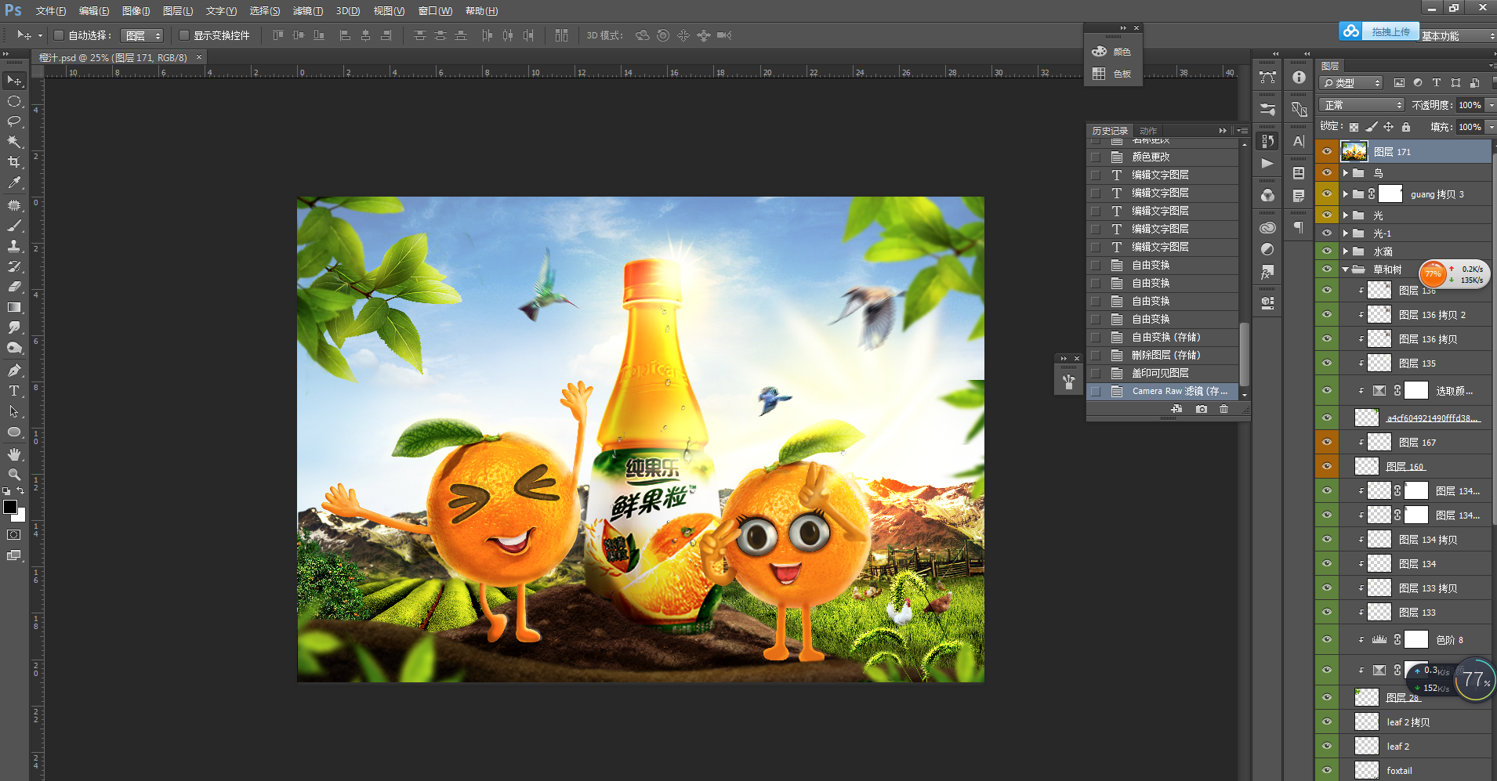1497x781 pixels.
Task: Open the 滤镜 menu
Action: click(x=307, y=11)
